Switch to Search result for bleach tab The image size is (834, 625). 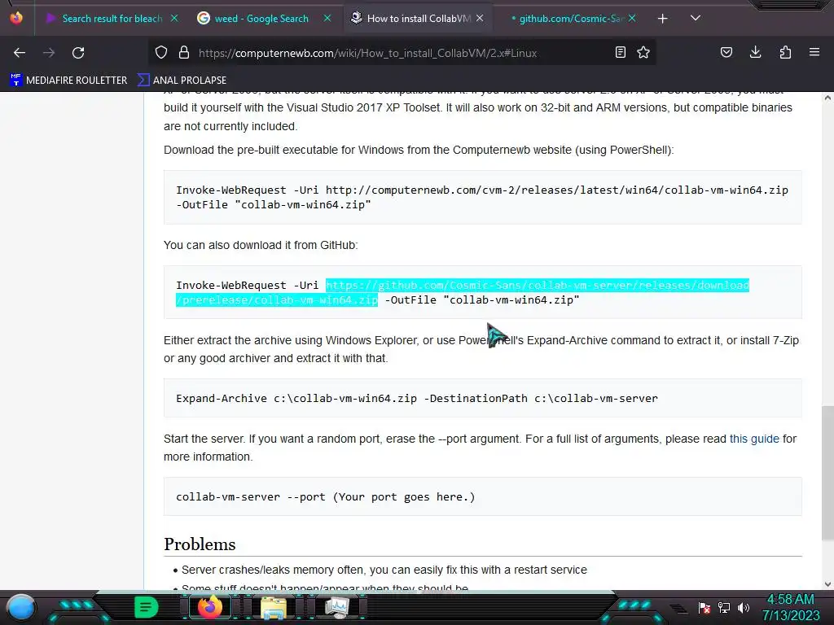tap(112, 19)
